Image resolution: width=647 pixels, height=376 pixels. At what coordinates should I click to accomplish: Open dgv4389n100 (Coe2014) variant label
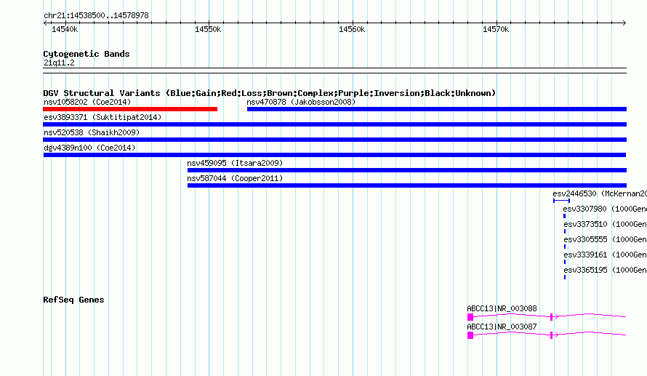pyautogui.click(x=89, y=148)
